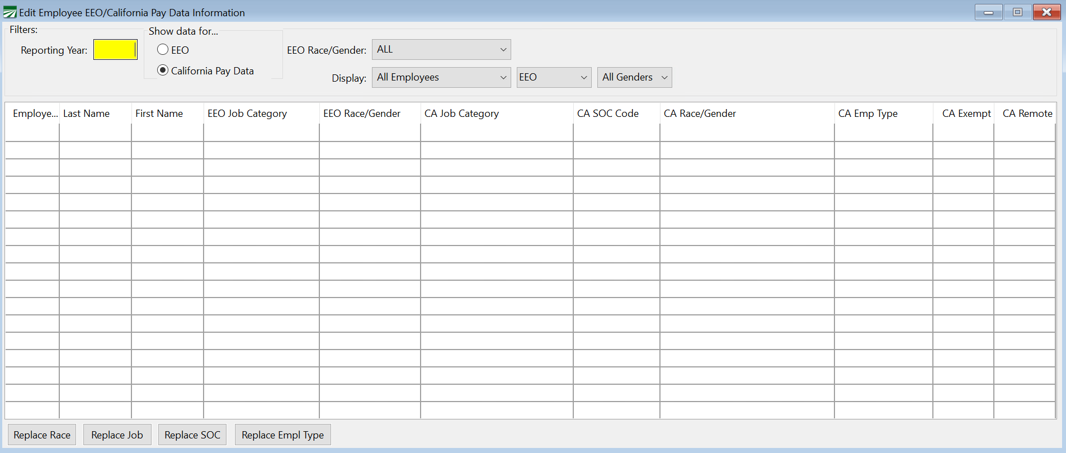Expand the All Employees display dropdown
1066x453 pixels.
click(x=441, y=78)
